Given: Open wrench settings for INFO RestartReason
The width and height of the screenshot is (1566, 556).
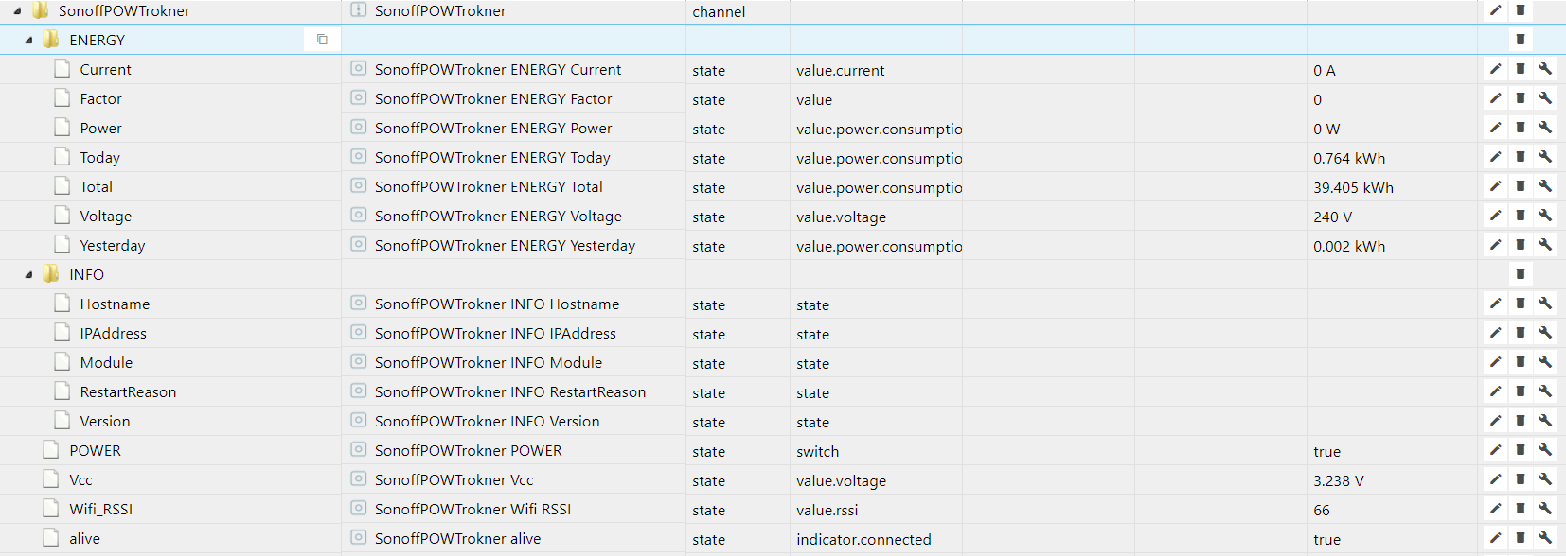Looking at the screenshot, I should (x=1545, y=391).
